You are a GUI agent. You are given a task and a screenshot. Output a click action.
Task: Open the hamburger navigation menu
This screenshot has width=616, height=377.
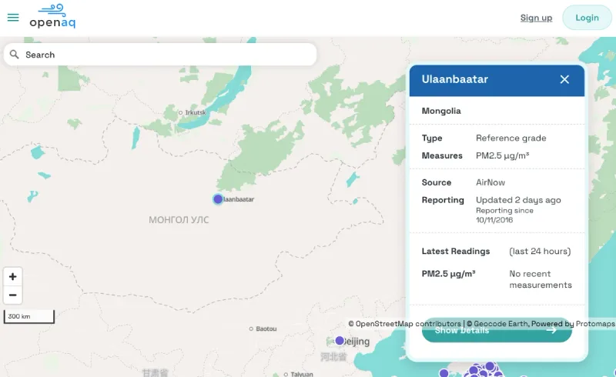pyautogui.click(x=13, y=17)
